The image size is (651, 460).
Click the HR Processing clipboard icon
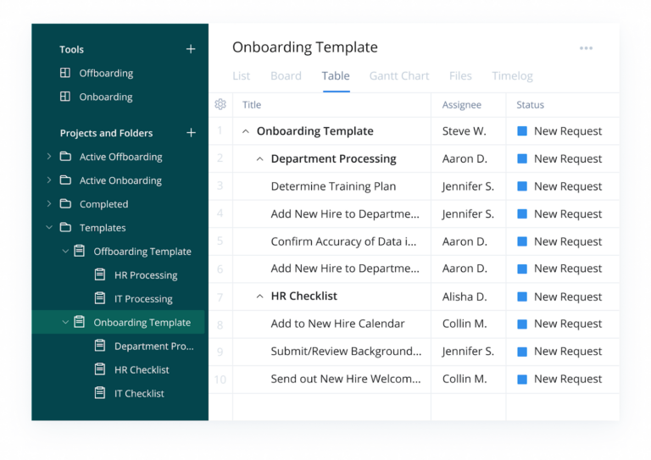pos(100,274)
